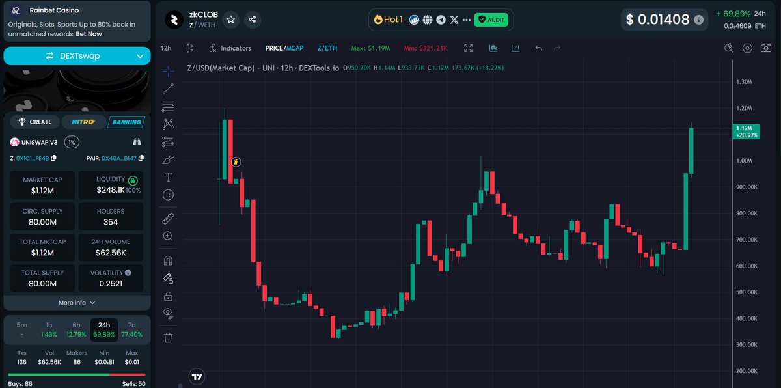This screenshot has height=388, width=781.
Task: Open candlestick chart style selector
Action: [190, 48]
